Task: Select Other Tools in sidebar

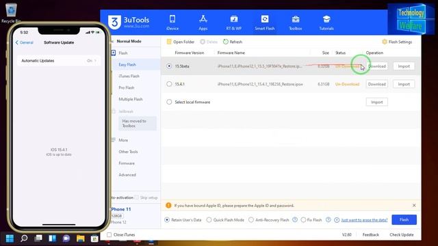Action: point(128,152)
